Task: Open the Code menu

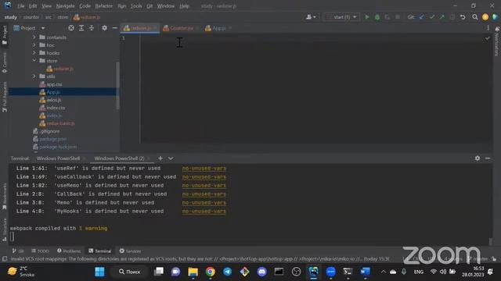Action: (85, 6)
